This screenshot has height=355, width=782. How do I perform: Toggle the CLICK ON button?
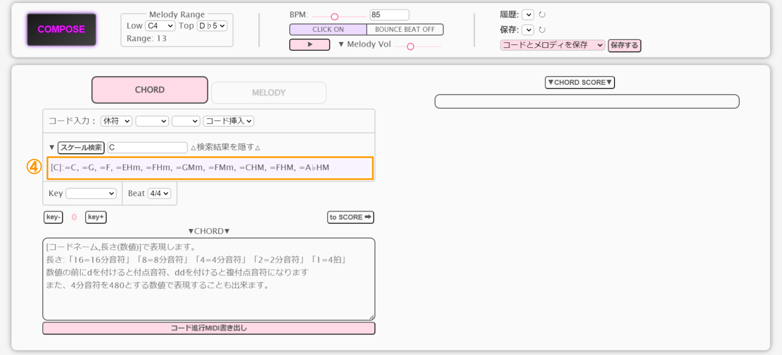point(328,29)
